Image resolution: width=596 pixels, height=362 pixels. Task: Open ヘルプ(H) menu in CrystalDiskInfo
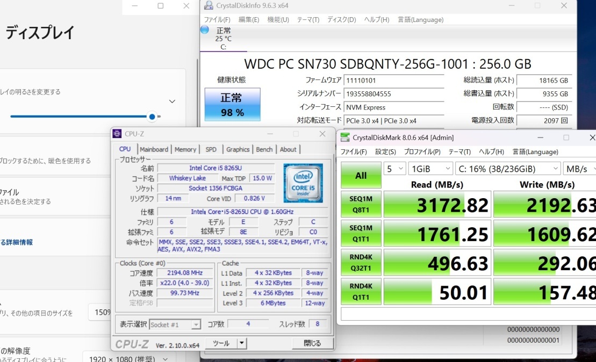[376, 20]
